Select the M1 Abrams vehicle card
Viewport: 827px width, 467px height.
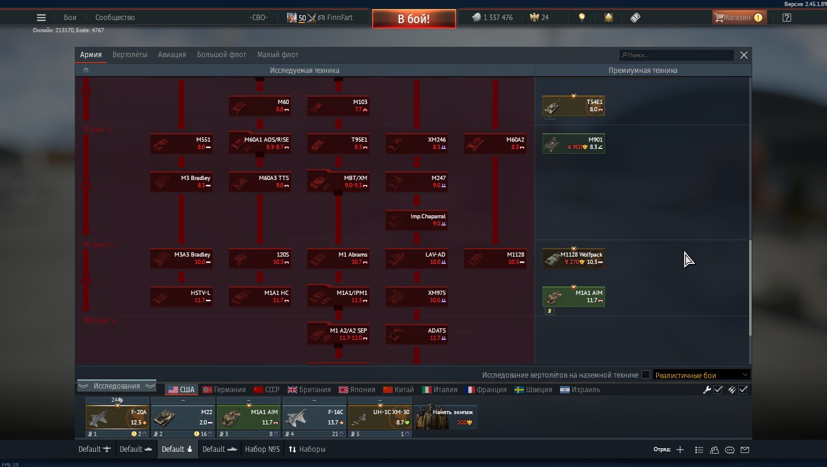pyautogui.click(x=338, y=258)
